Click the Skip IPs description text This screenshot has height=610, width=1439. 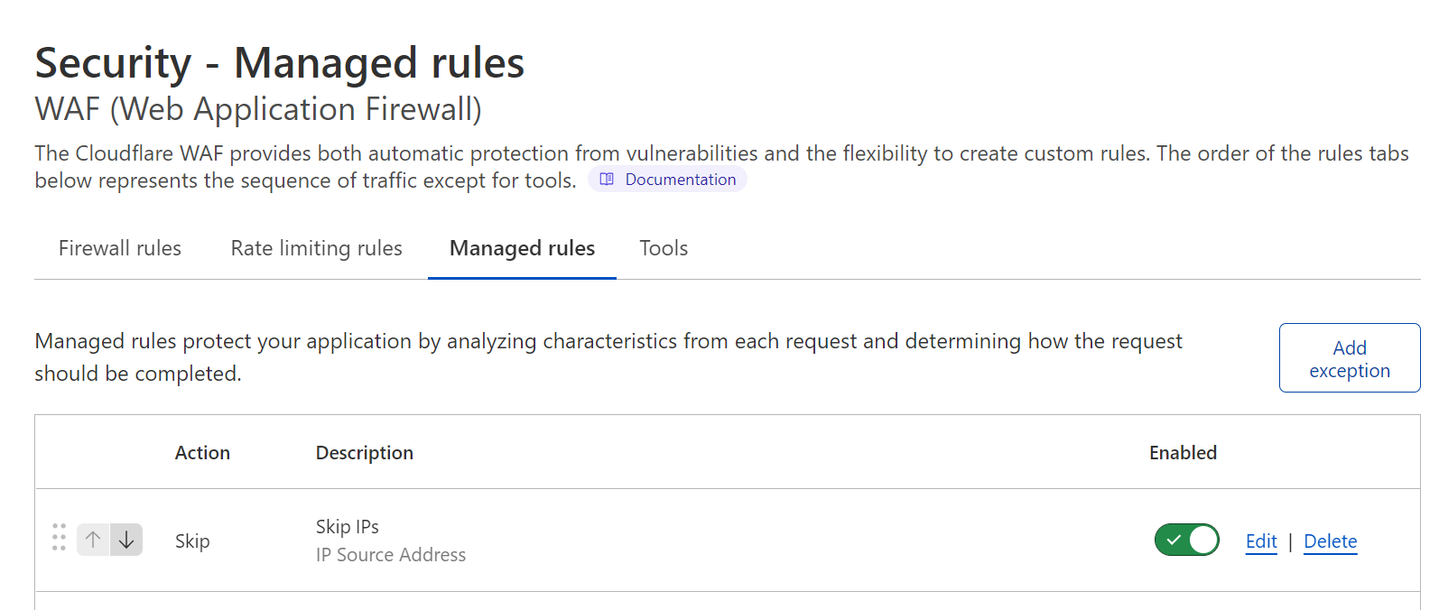(347, 526)
